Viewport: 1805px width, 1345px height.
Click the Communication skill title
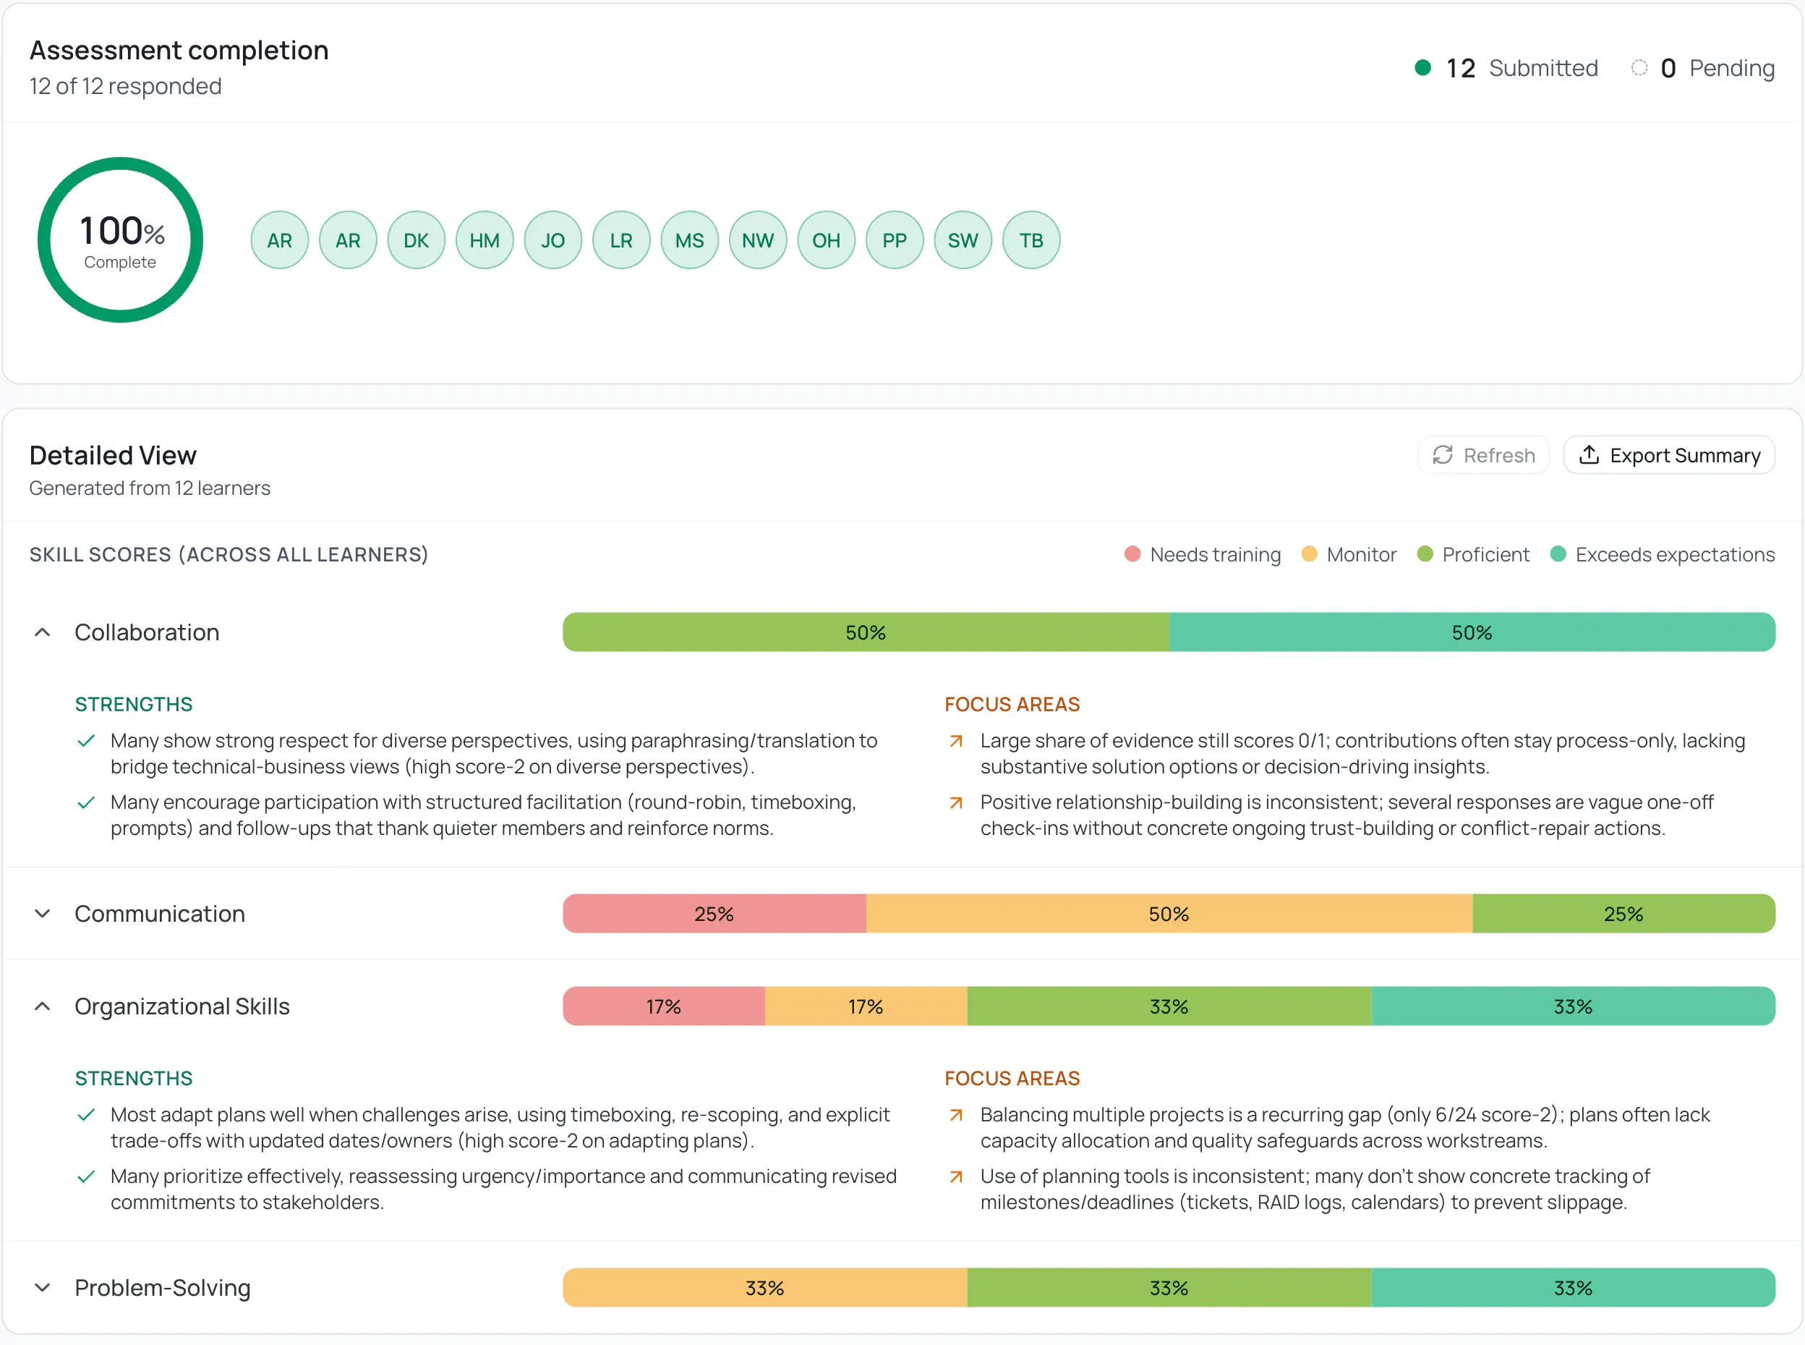click(x=160, y=914)
